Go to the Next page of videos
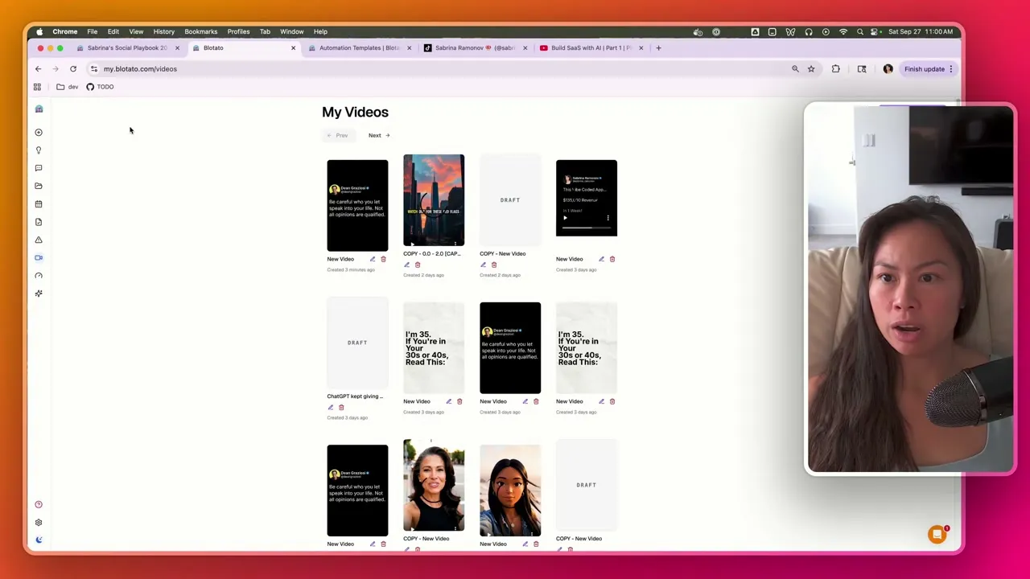This screenshot has width=1030, height=579. click(x=379, y=135)
